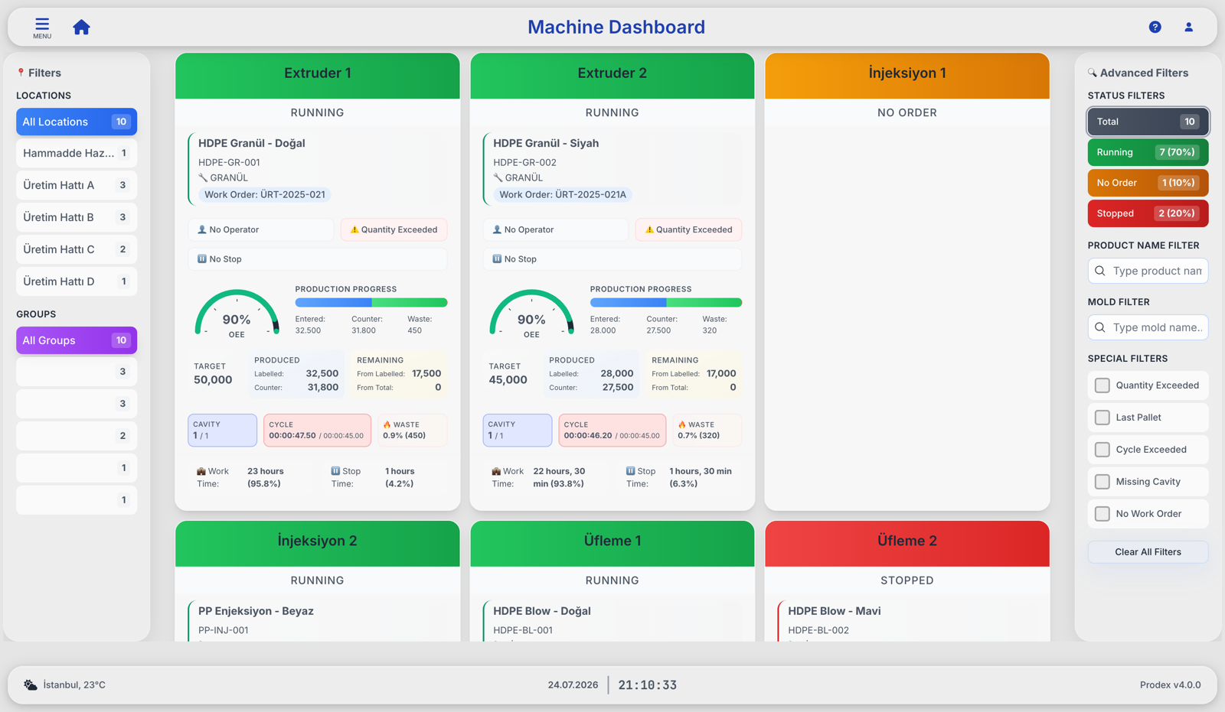Click the 'Prodex v4.0.0' version text

1170,684
